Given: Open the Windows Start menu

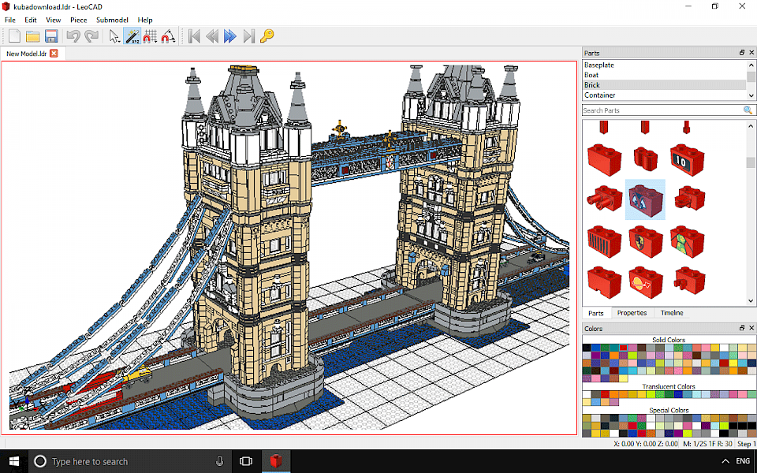Looking at the screenshot, I should tap(14, 461).
